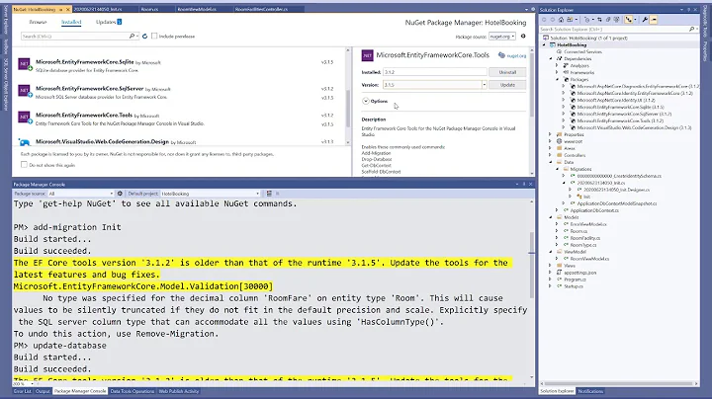Click Sync with Active Document icon
Image resolution: width=712 pixels, height=399 pixels.
599,20
